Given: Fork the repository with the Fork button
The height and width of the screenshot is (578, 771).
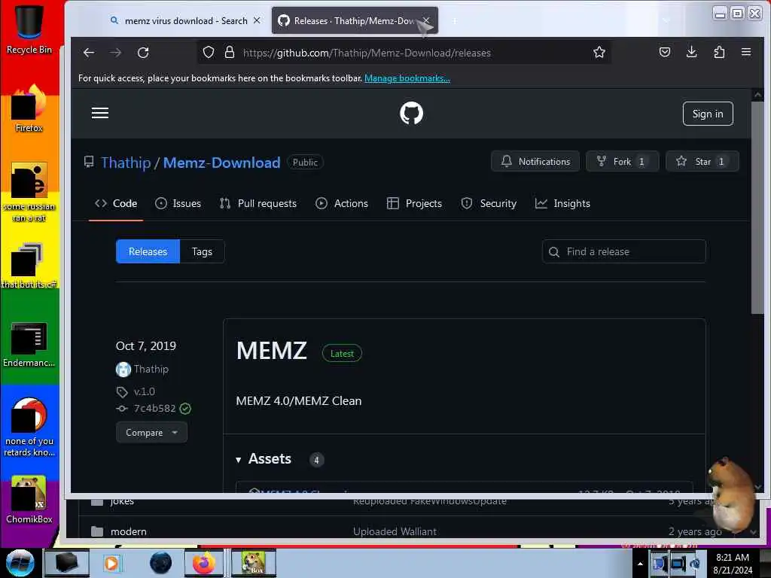Looking at the screenshot, I should (622, 161).
